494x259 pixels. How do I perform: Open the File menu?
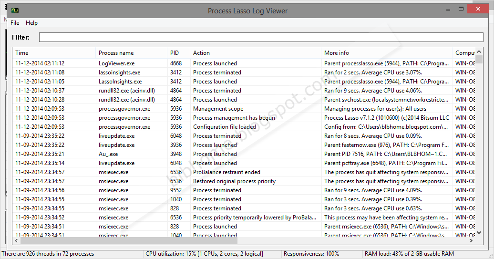click(x=15, y=23)
